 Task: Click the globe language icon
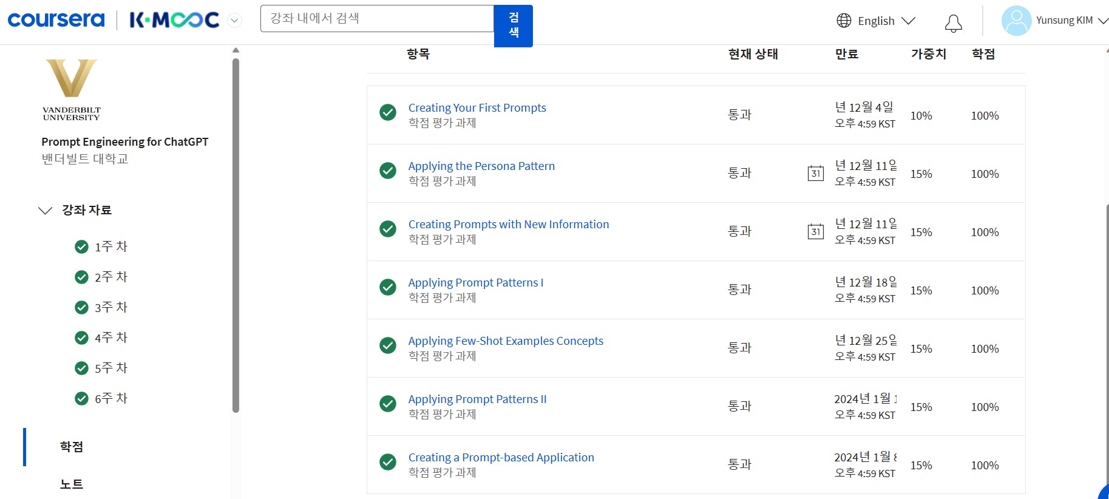point(844,21)
